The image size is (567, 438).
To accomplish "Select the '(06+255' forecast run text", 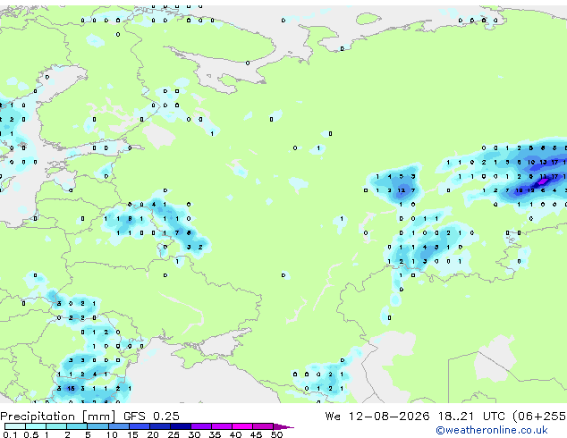I will 539,417.
